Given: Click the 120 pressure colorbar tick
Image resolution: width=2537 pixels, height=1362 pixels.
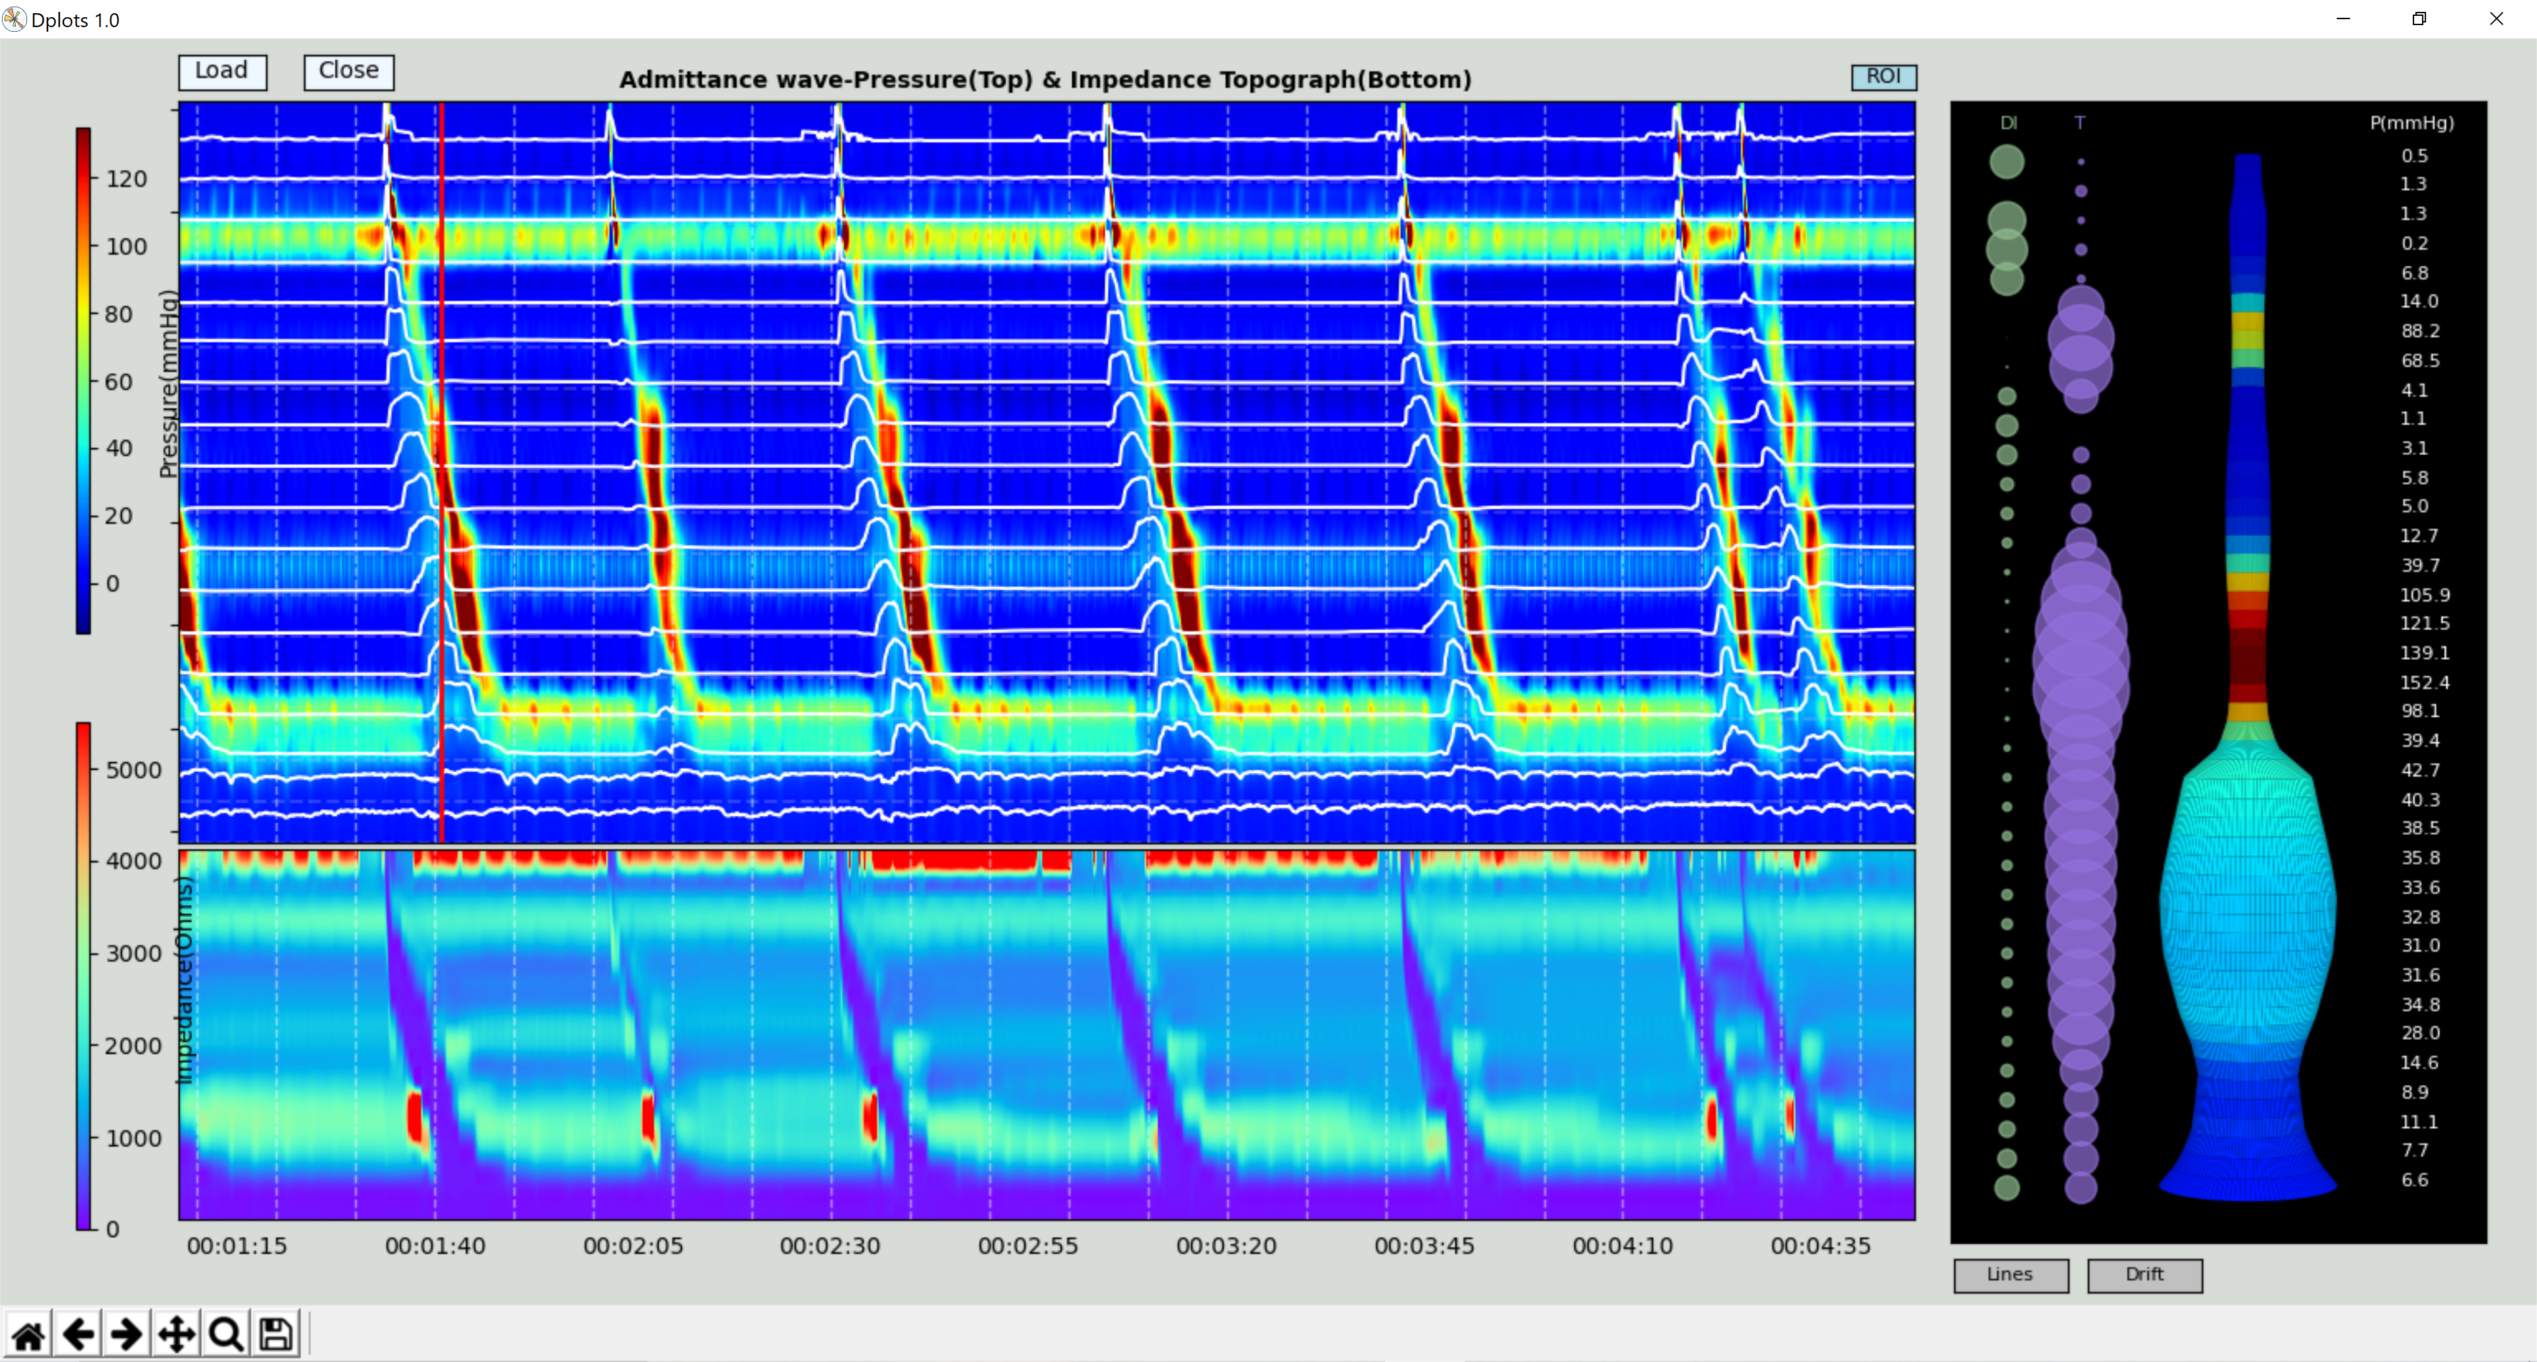Looking at the screenshot, I should 126,179.
